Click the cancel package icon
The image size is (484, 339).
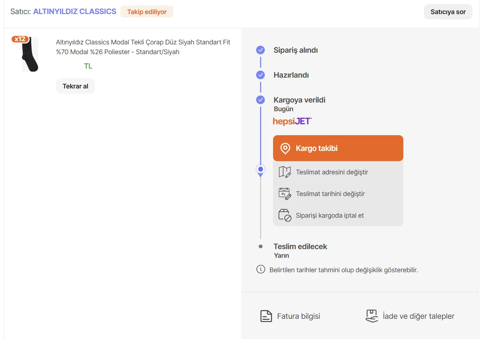click(x=285, y=215)
